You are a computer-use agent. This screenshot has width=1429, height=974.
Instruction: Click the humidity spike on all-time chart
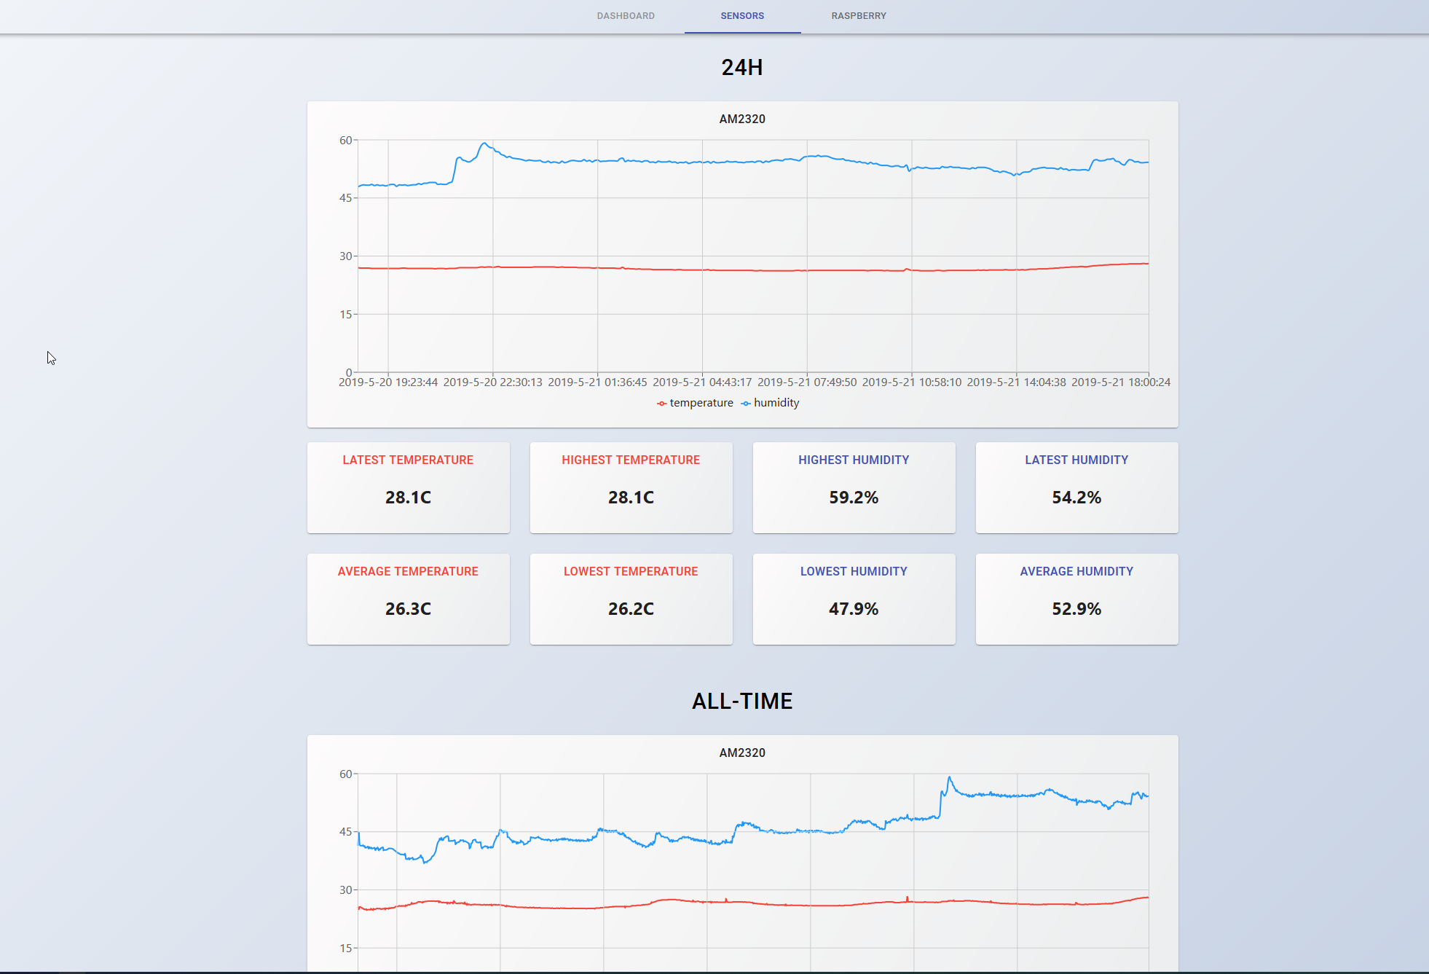(x=949, y=777)
